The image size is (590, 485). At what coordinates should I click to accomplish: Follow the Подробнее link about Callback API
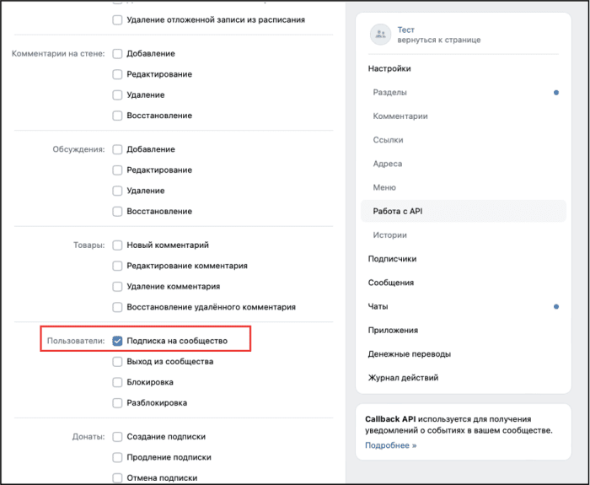(391, 445)
